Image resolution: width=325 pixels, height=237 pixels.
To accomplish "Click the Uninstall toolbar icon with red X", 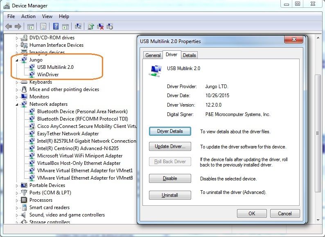I will (100, 26).
